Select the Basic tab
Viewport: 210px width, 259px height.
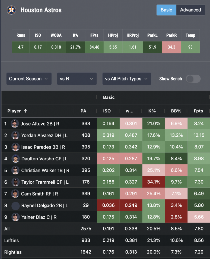point(166,10)
